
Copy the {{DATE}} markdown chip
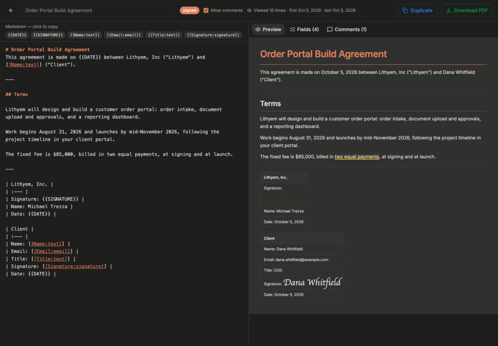[17, 35]
